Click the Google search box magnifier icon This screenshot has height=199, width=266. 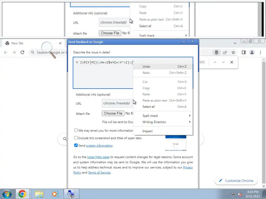[x=65, y=139]
